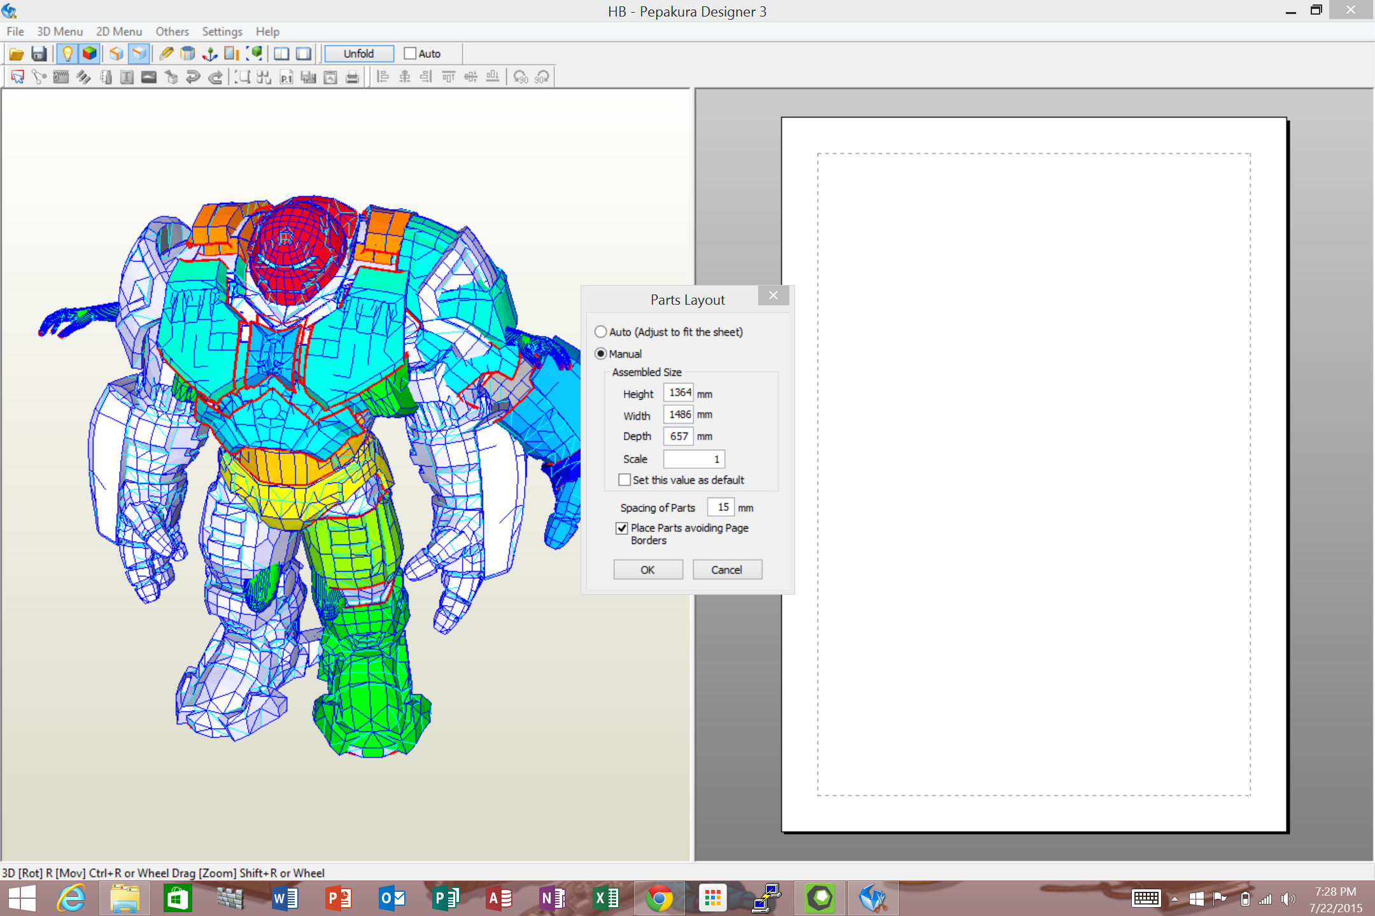Click the fit-view green cube icon
This screenshot has width=1375, height=916.
click(254, 54)
